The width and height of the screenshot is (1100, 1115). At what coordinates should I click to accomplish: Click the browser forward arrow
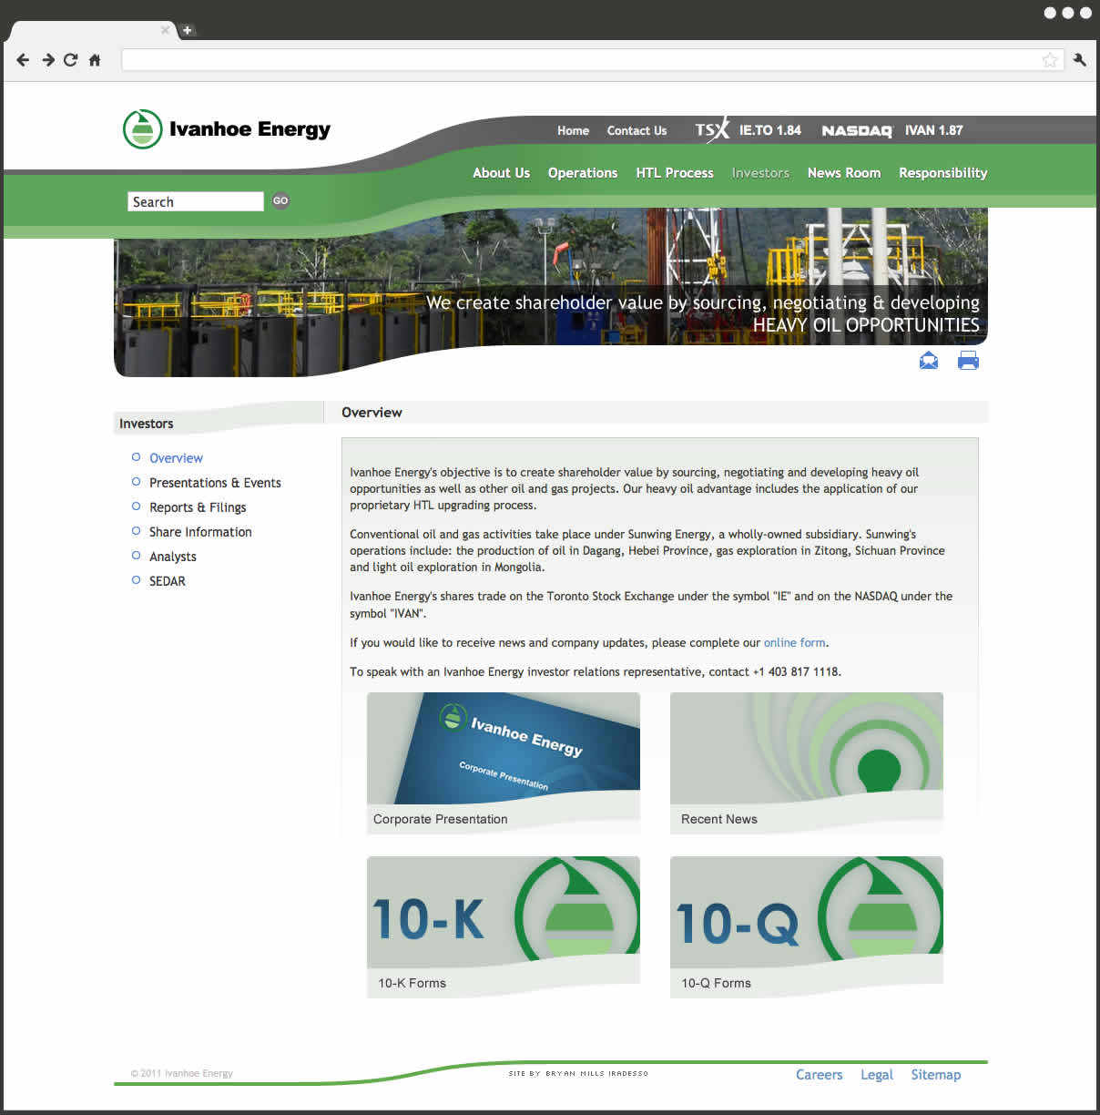[x=47, y=60]
